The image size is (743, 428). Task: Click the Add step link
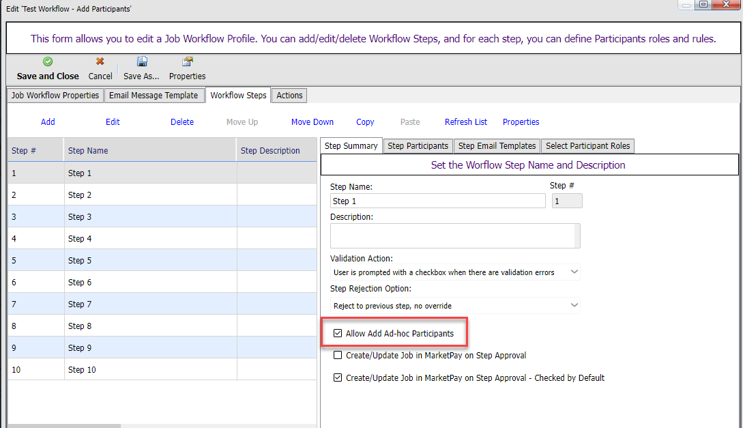point(48,122)
